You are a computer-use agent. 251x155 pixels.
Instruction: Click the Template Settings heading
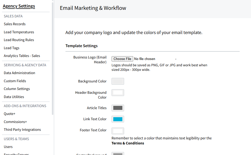[82, 46]
